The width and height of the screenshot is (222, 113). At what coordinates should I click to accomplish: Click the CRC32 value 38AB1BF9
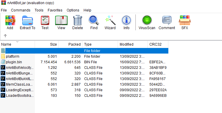tap(158, 68)
